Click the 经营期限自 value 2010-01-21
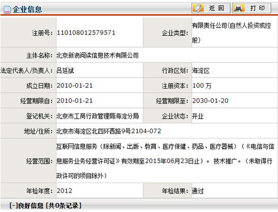The image size is (278, 212). click(75, 101)
